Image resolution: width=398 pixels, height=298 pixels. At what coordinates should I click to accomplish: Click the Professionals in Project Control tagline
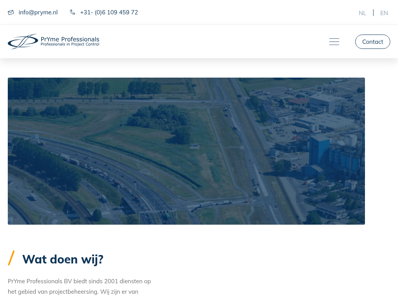coord(70,45)
